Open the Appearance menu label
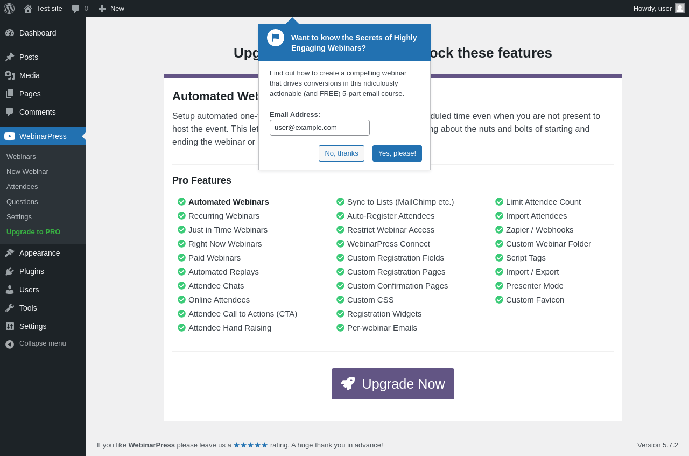The width and height of the screenshot is (689, 456). [39, 253]
